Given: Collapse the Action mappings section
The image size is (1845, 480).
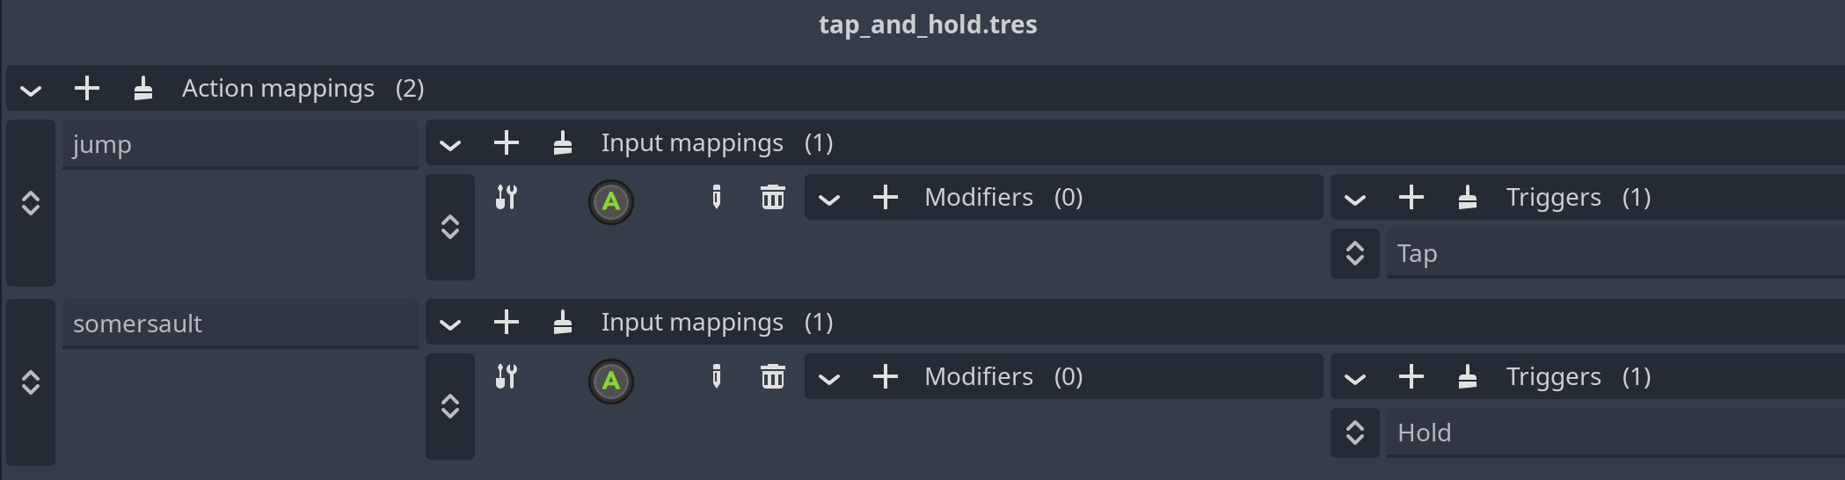Looking at the screenshot, I should click(31, 90).
